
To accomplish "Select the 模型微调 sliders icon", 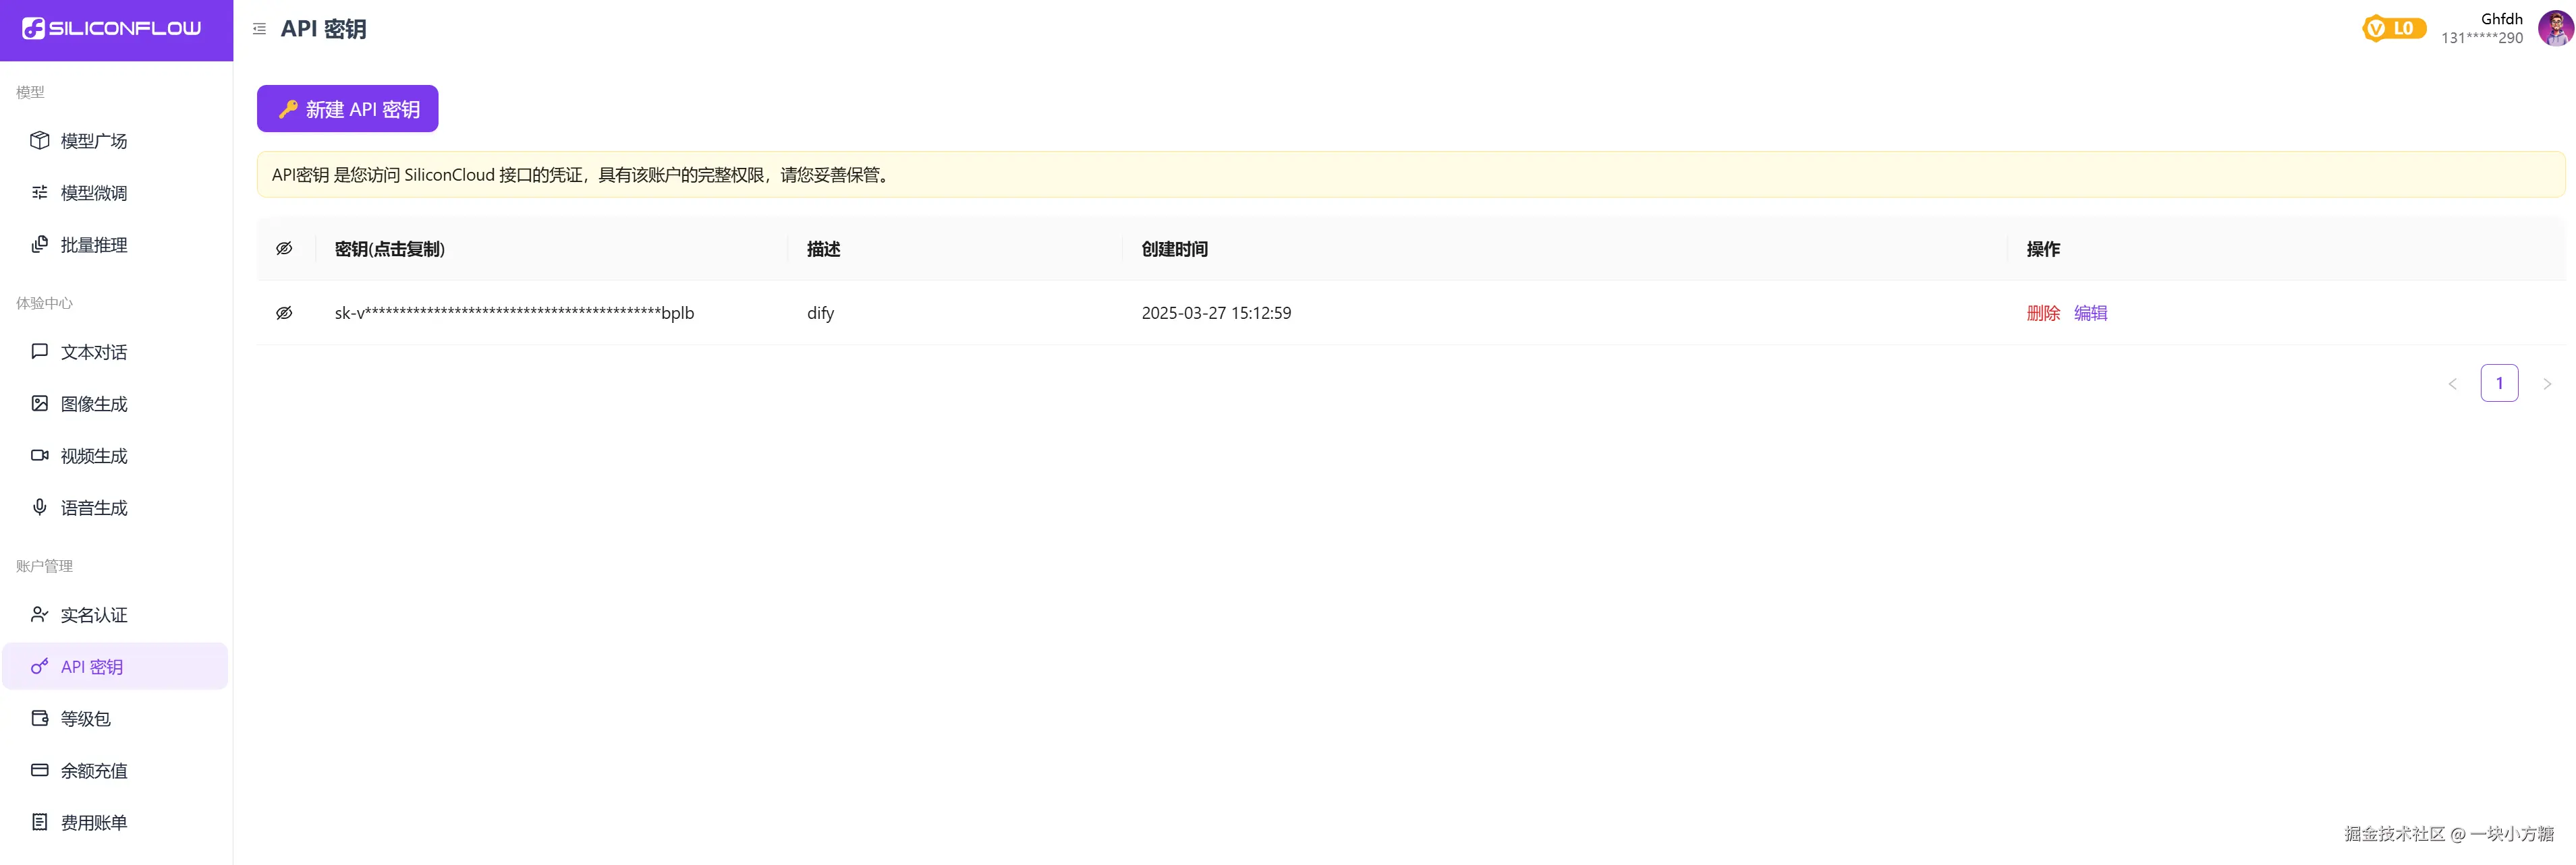I will click(40, 191).
